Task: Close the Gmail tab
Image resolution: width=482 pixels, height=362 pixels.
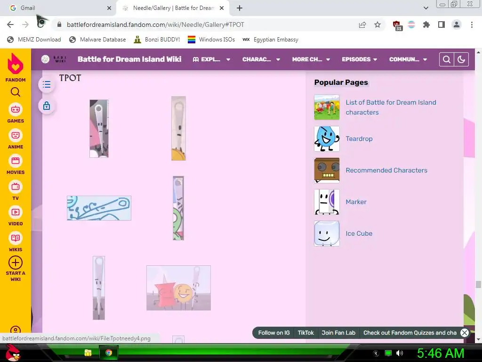Action: (109, 8)
